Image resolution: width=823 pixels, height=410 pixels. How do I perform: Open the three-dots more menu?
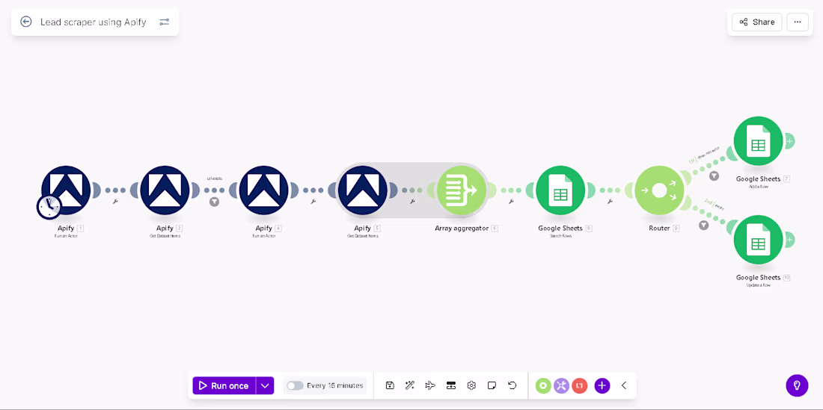[x=798, y=22]
